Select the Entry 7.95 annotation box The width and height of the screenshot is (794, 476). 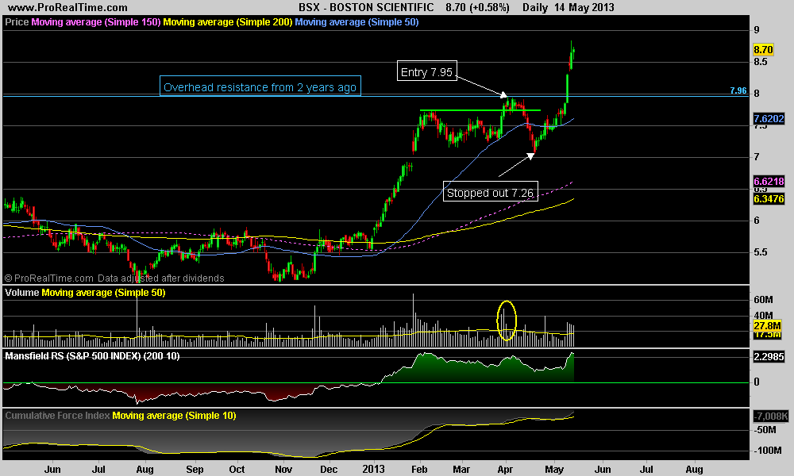click(426, 72)
